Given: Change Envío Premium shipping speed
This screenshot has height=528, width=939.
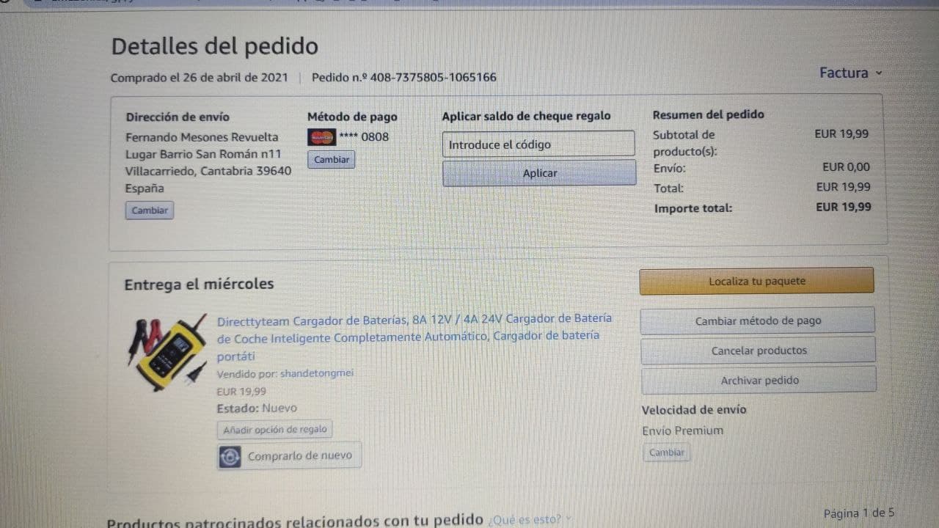Looking at the screenshot, I should (667, 452).
